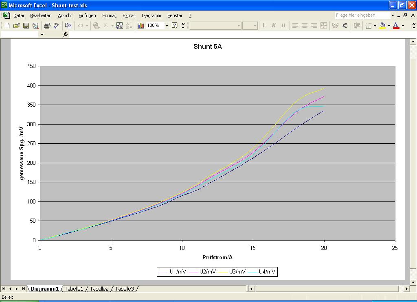
Task: Open a file with the folder icon
Action: click(16, 26)
